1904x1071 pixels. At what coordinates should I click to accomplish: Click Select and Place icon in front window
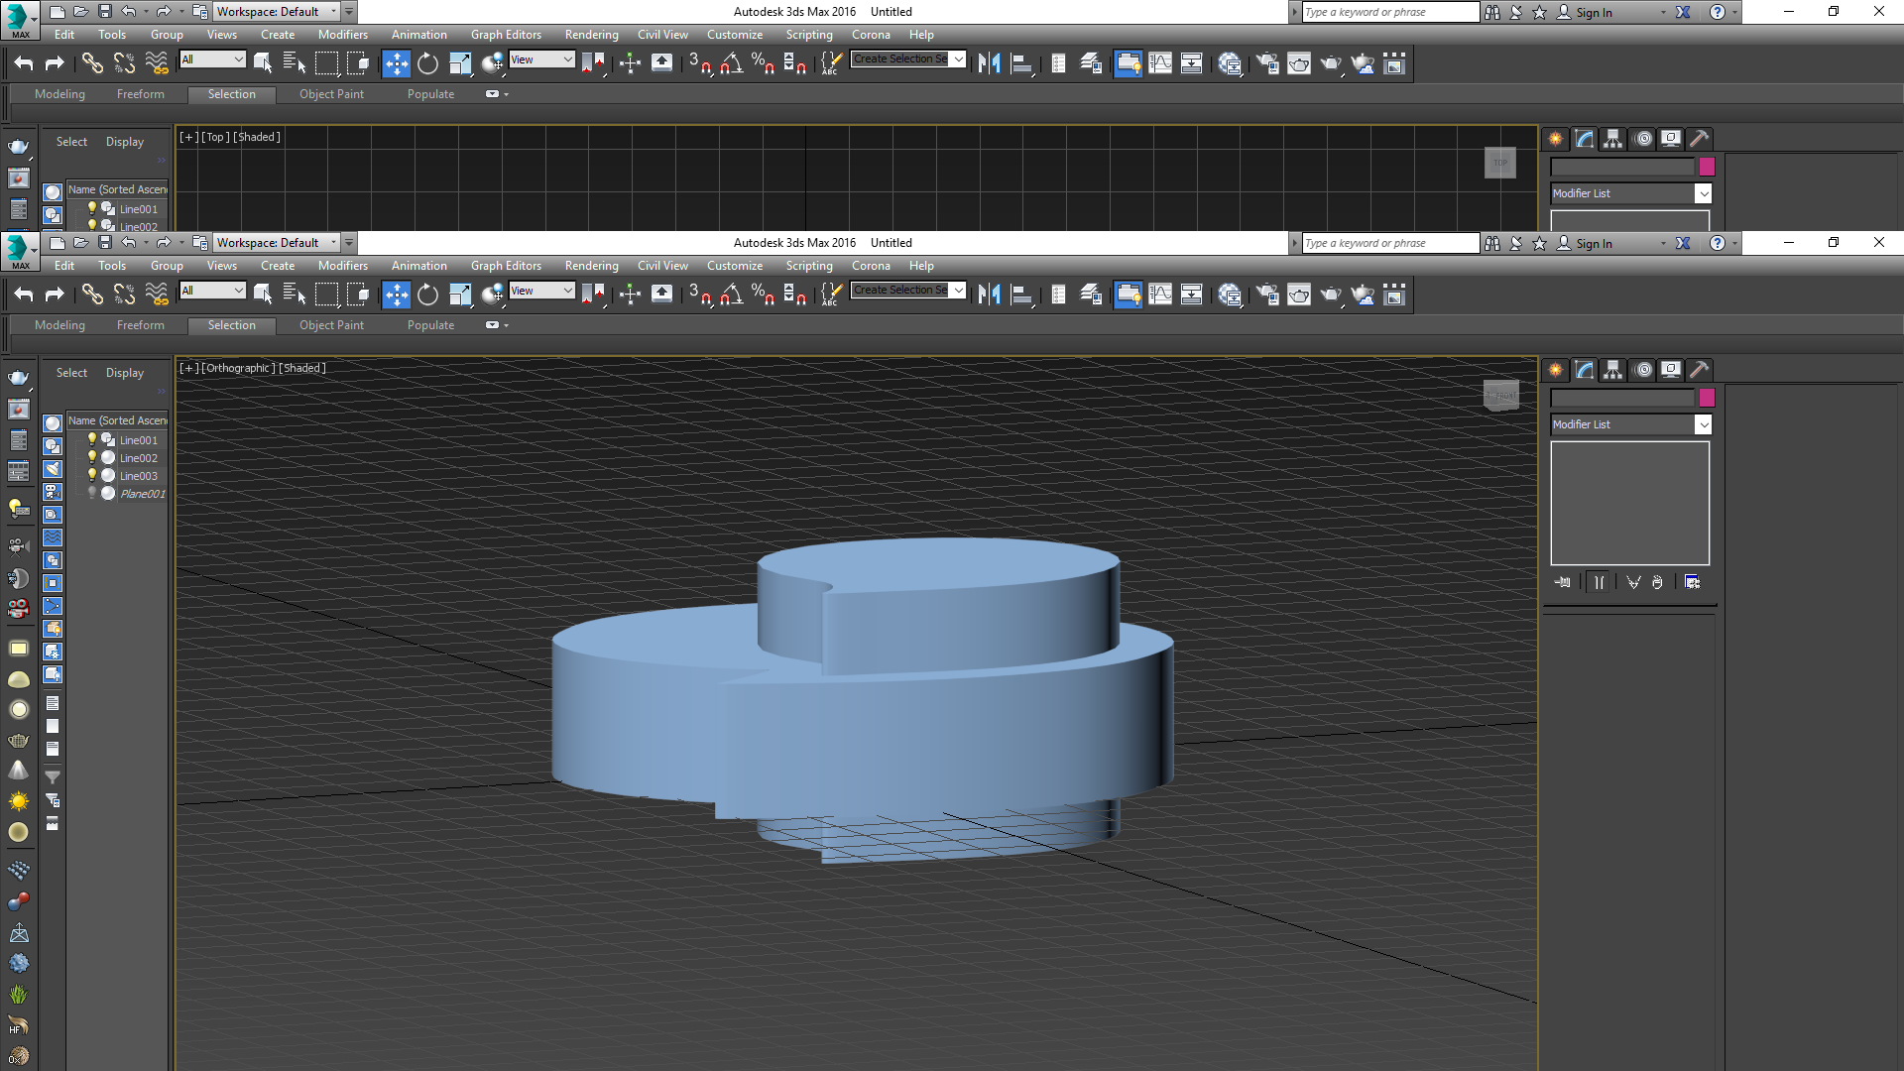(x=493, y=295)
